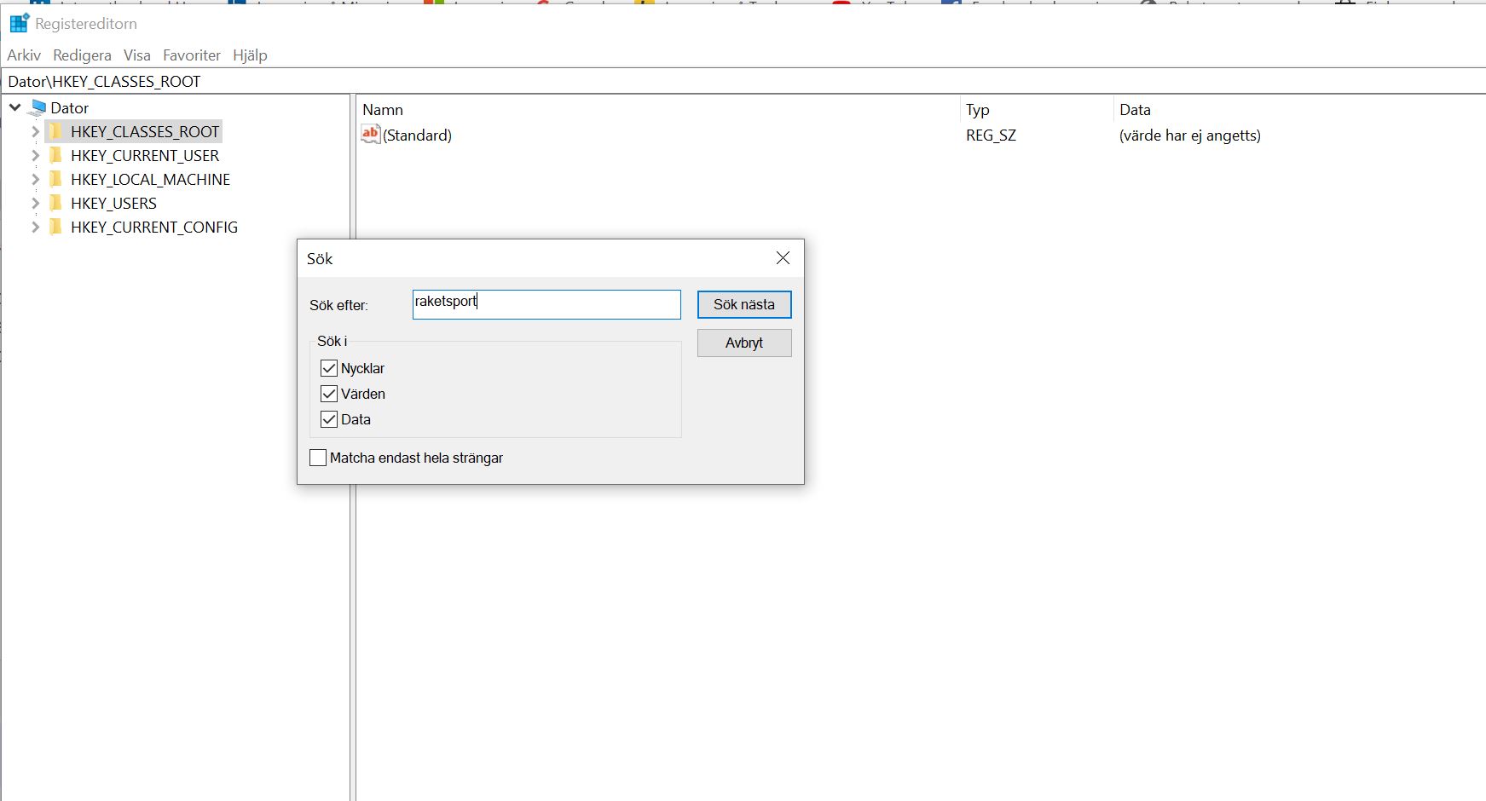Collapse the Dator root node

[15, 108]
